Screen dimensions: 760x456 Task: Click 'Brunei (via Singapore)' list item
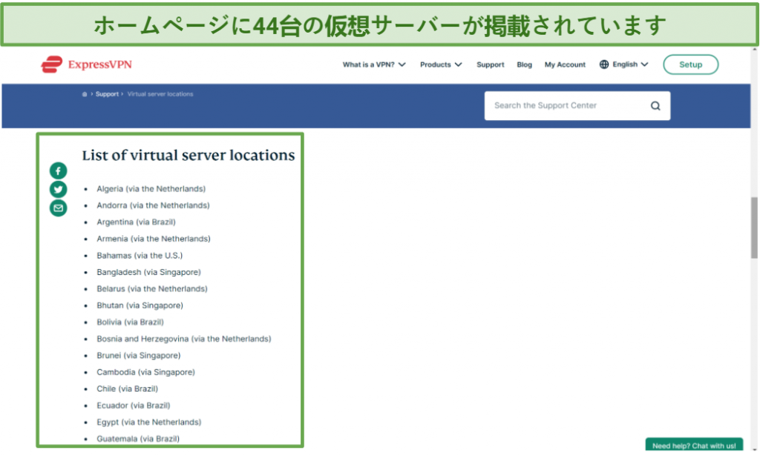[x=138, y=356]
